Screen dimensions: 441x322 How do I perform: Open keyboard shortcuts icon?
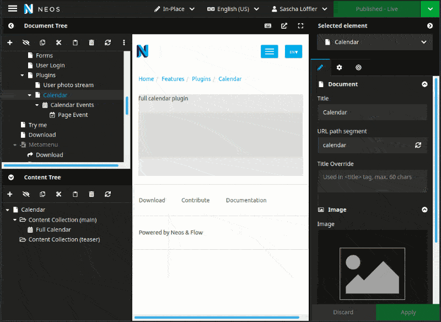(x=268, y=26)
